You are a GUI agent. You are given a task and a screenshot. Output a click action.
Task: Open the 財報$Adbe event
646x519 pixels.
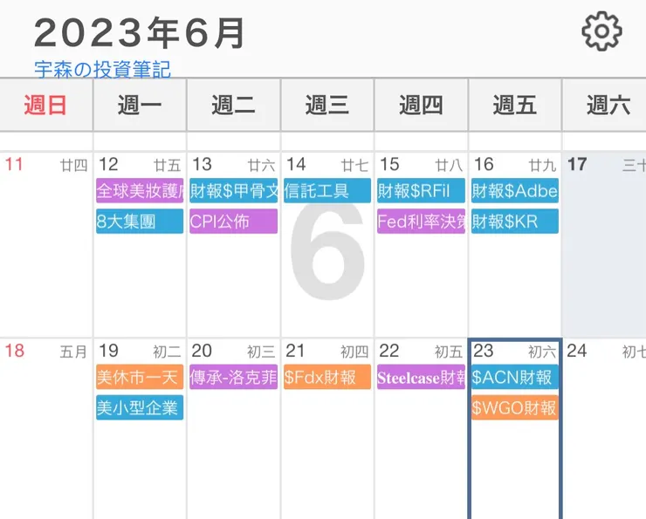point(515,190)
